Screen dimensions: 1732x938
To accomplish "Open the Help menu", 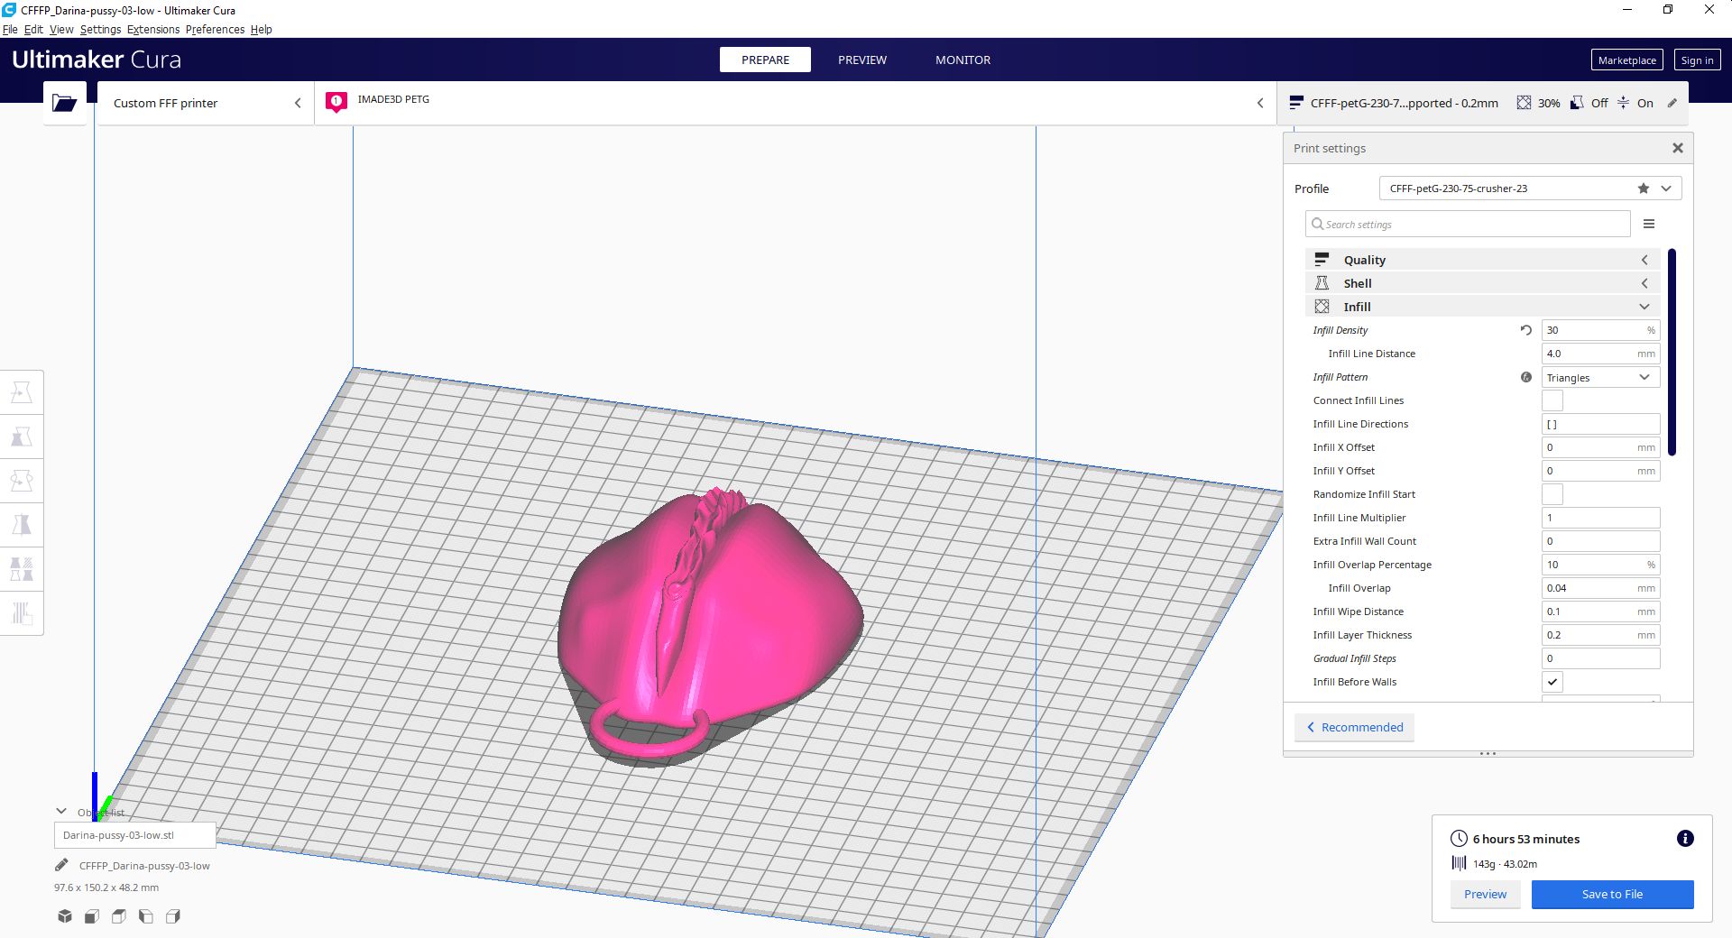I will pyautogui.click(x=261, y=30).
